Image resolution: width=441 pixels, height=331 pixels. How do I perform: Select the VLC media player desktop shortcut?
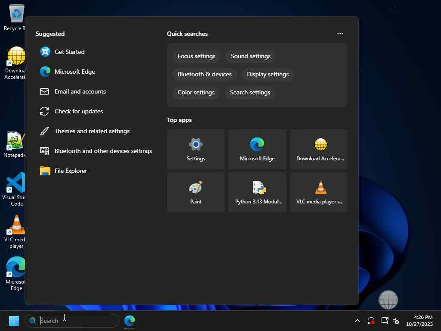click(x=15, y=232)
